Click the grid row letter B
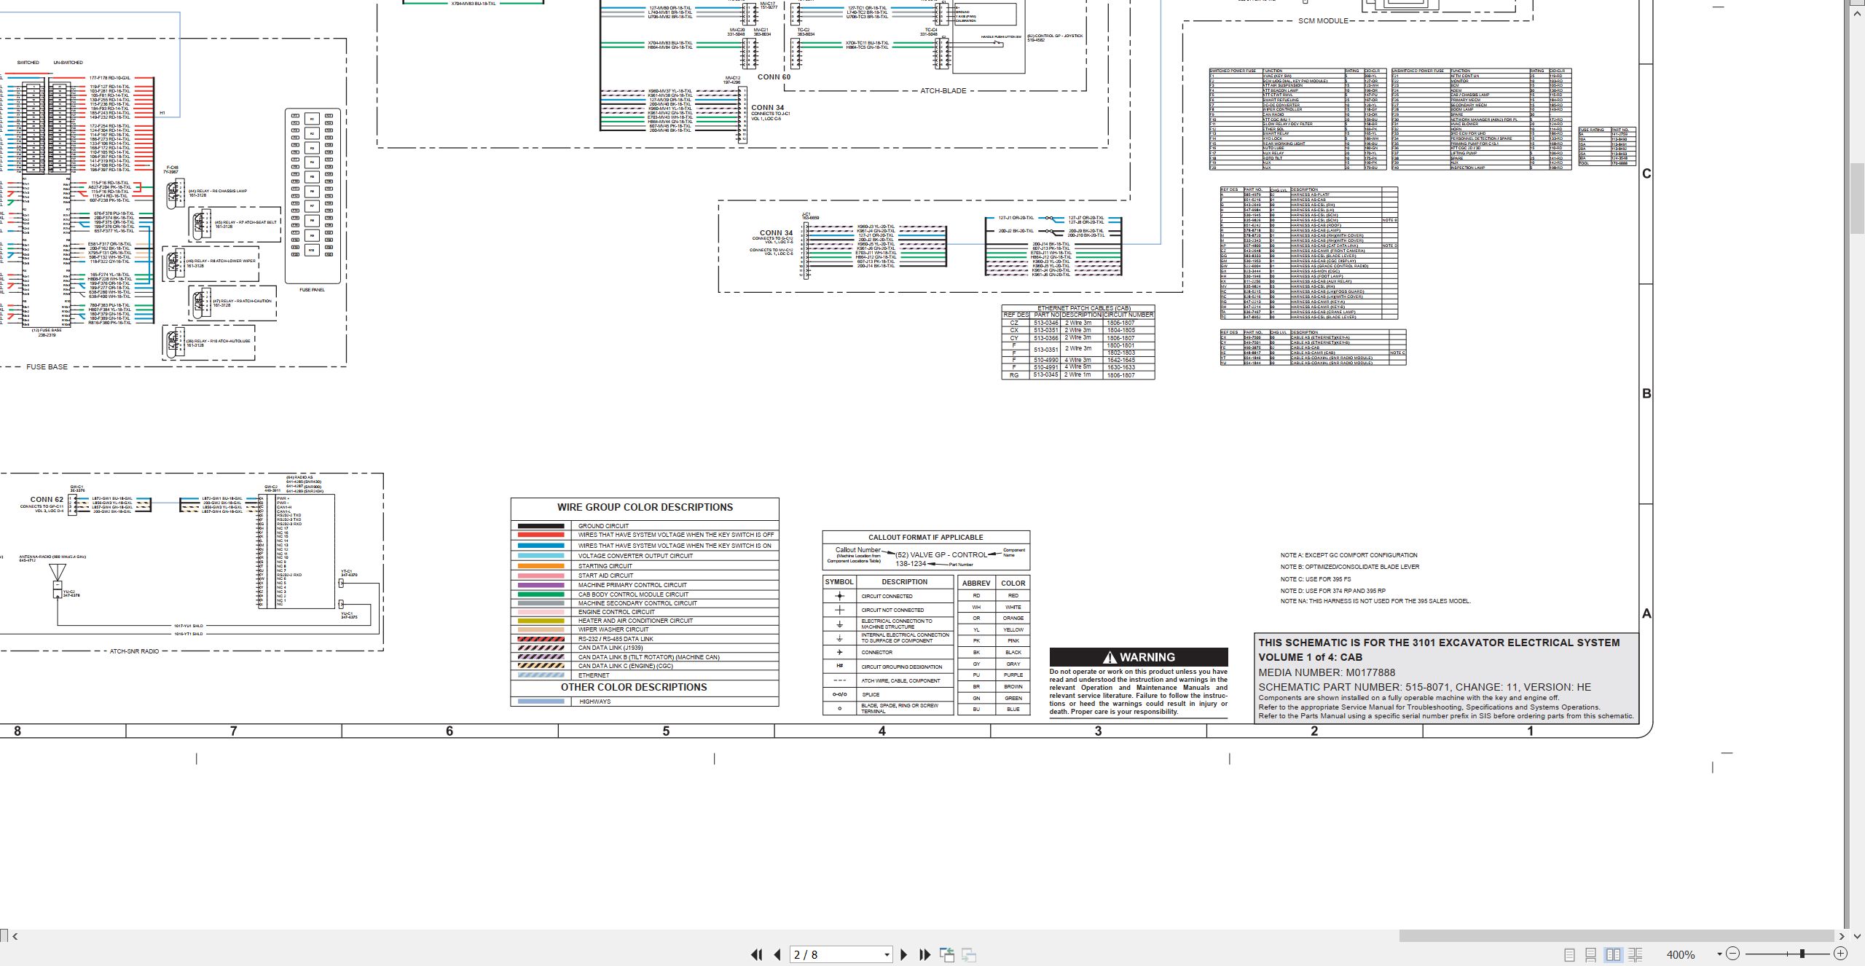Image resolution: width=1865 pixels, height=966 pixels. point(1646,393)
